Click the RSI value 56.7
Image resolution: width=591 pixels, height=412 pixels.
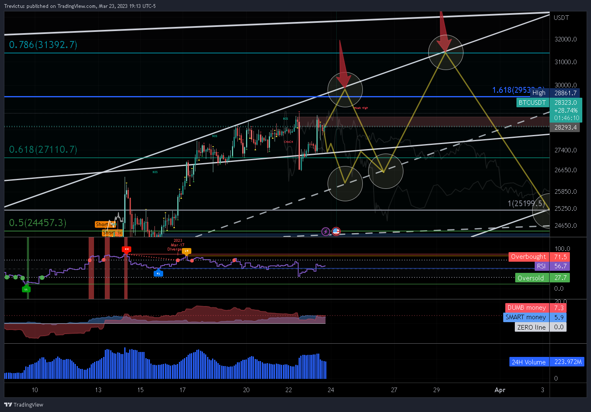point(560,266)
